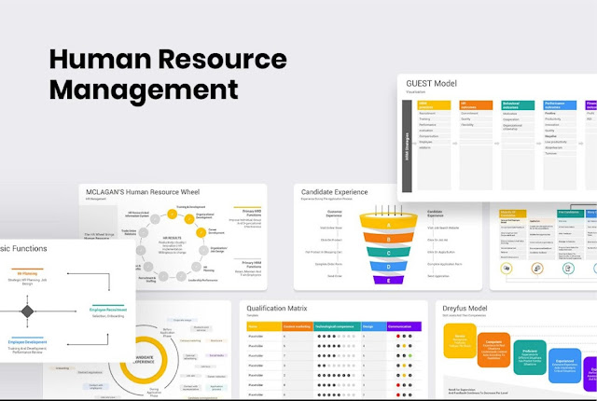This screenshot has height=401, width=597.
Task: Click the purple Communication column header
Action: point(404,326)
